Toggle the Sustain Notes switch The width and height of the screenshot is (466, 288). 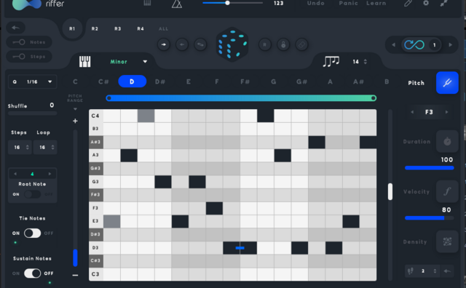coord(32,273)
